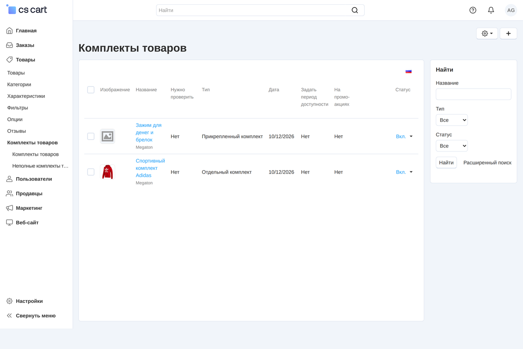523x349 pixels.
Task: Open Характеристики in the sidebar
Action: point(26,96)
